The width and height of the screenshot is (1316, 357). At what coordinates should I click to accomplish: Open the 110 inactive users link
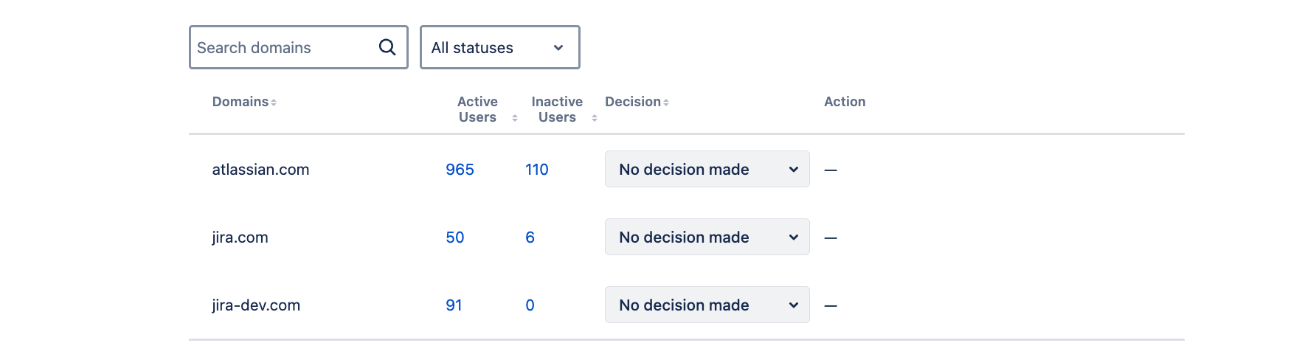(x=536, y=170)
